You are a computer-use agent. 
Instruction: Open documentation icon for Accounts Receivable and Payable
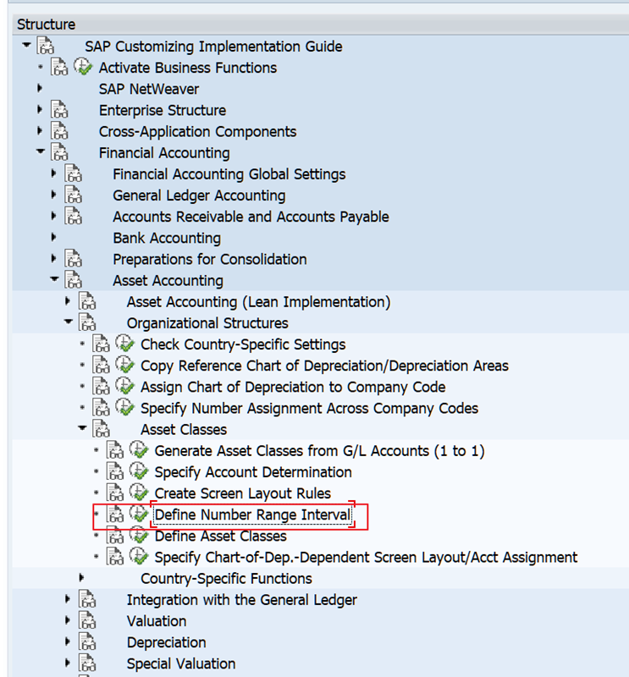pos(73,216)
